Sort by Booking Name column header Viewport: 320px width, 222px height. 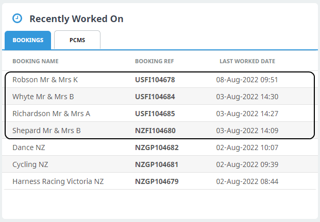tap(36, 61)
